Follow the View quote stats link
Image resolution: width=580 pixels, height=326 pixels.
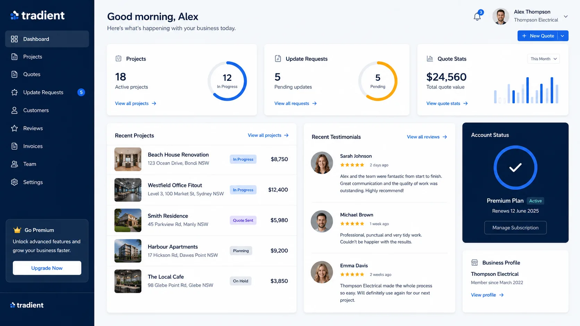click(x=447, y=103)
